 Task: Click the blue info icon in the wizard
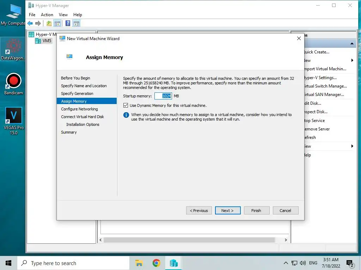(126, 115)
